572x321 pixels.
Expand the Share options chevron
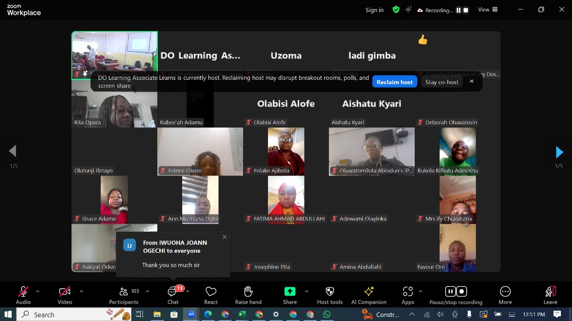coord(306,291)
